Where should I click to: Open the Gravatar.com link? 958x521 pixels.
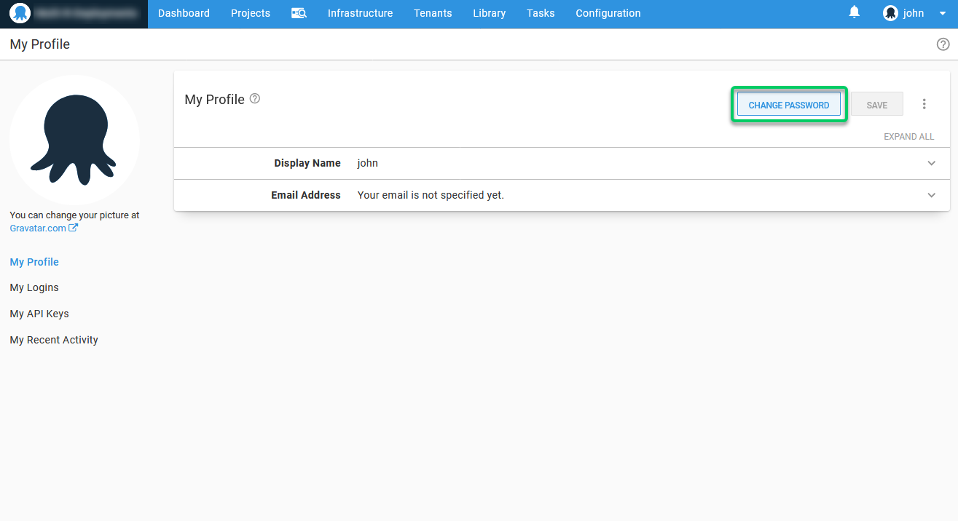(x=38, y=228)
